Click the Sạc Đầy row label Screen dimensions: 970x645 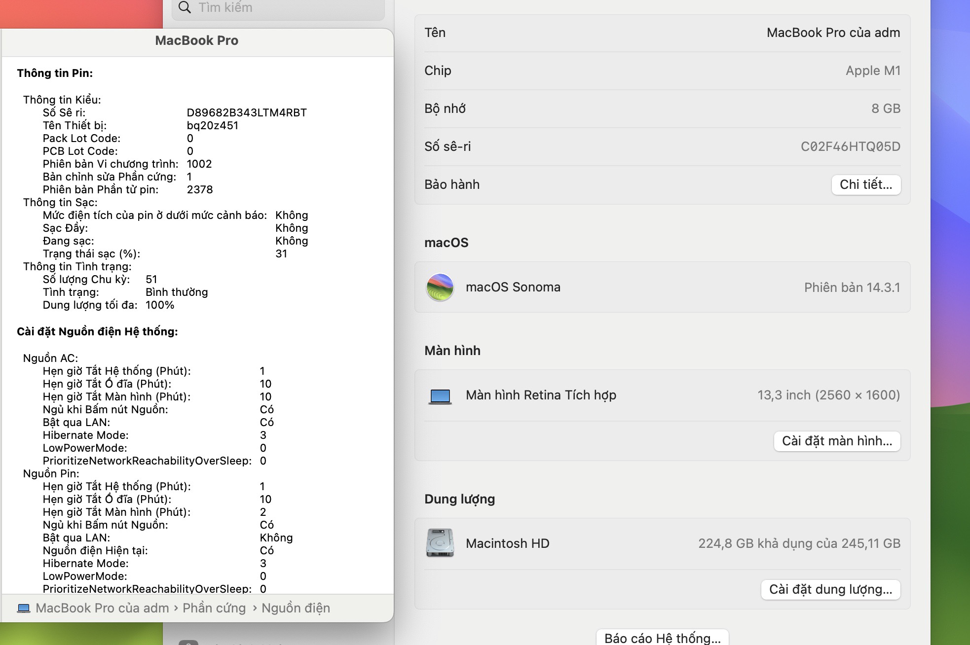[x=65, y=228]
